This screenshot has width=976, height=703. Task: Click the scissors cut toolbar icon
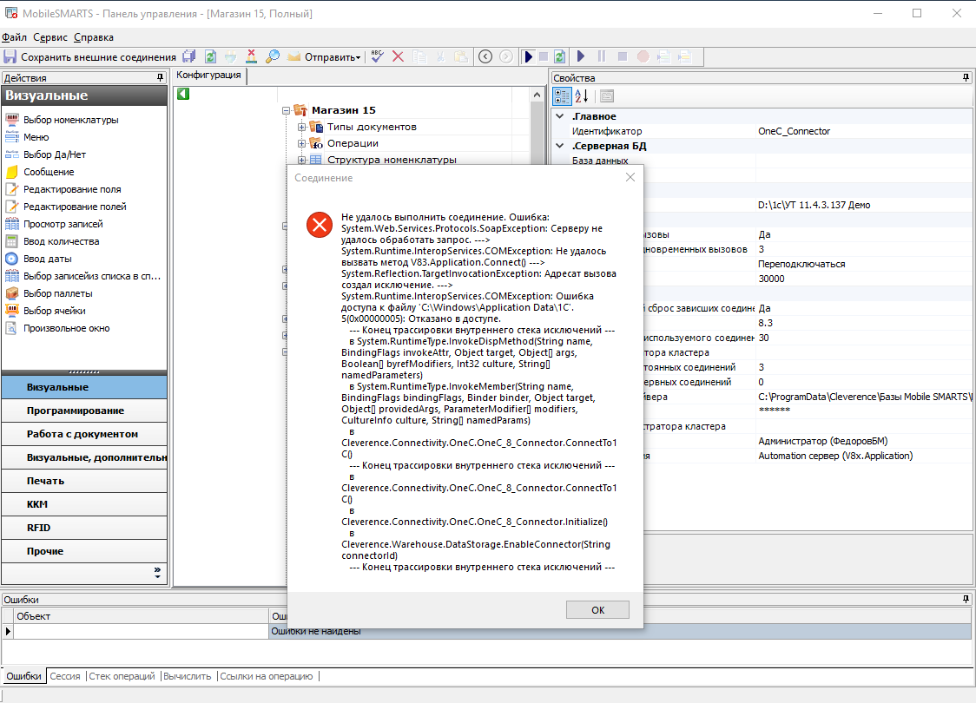tap(441, 56)
